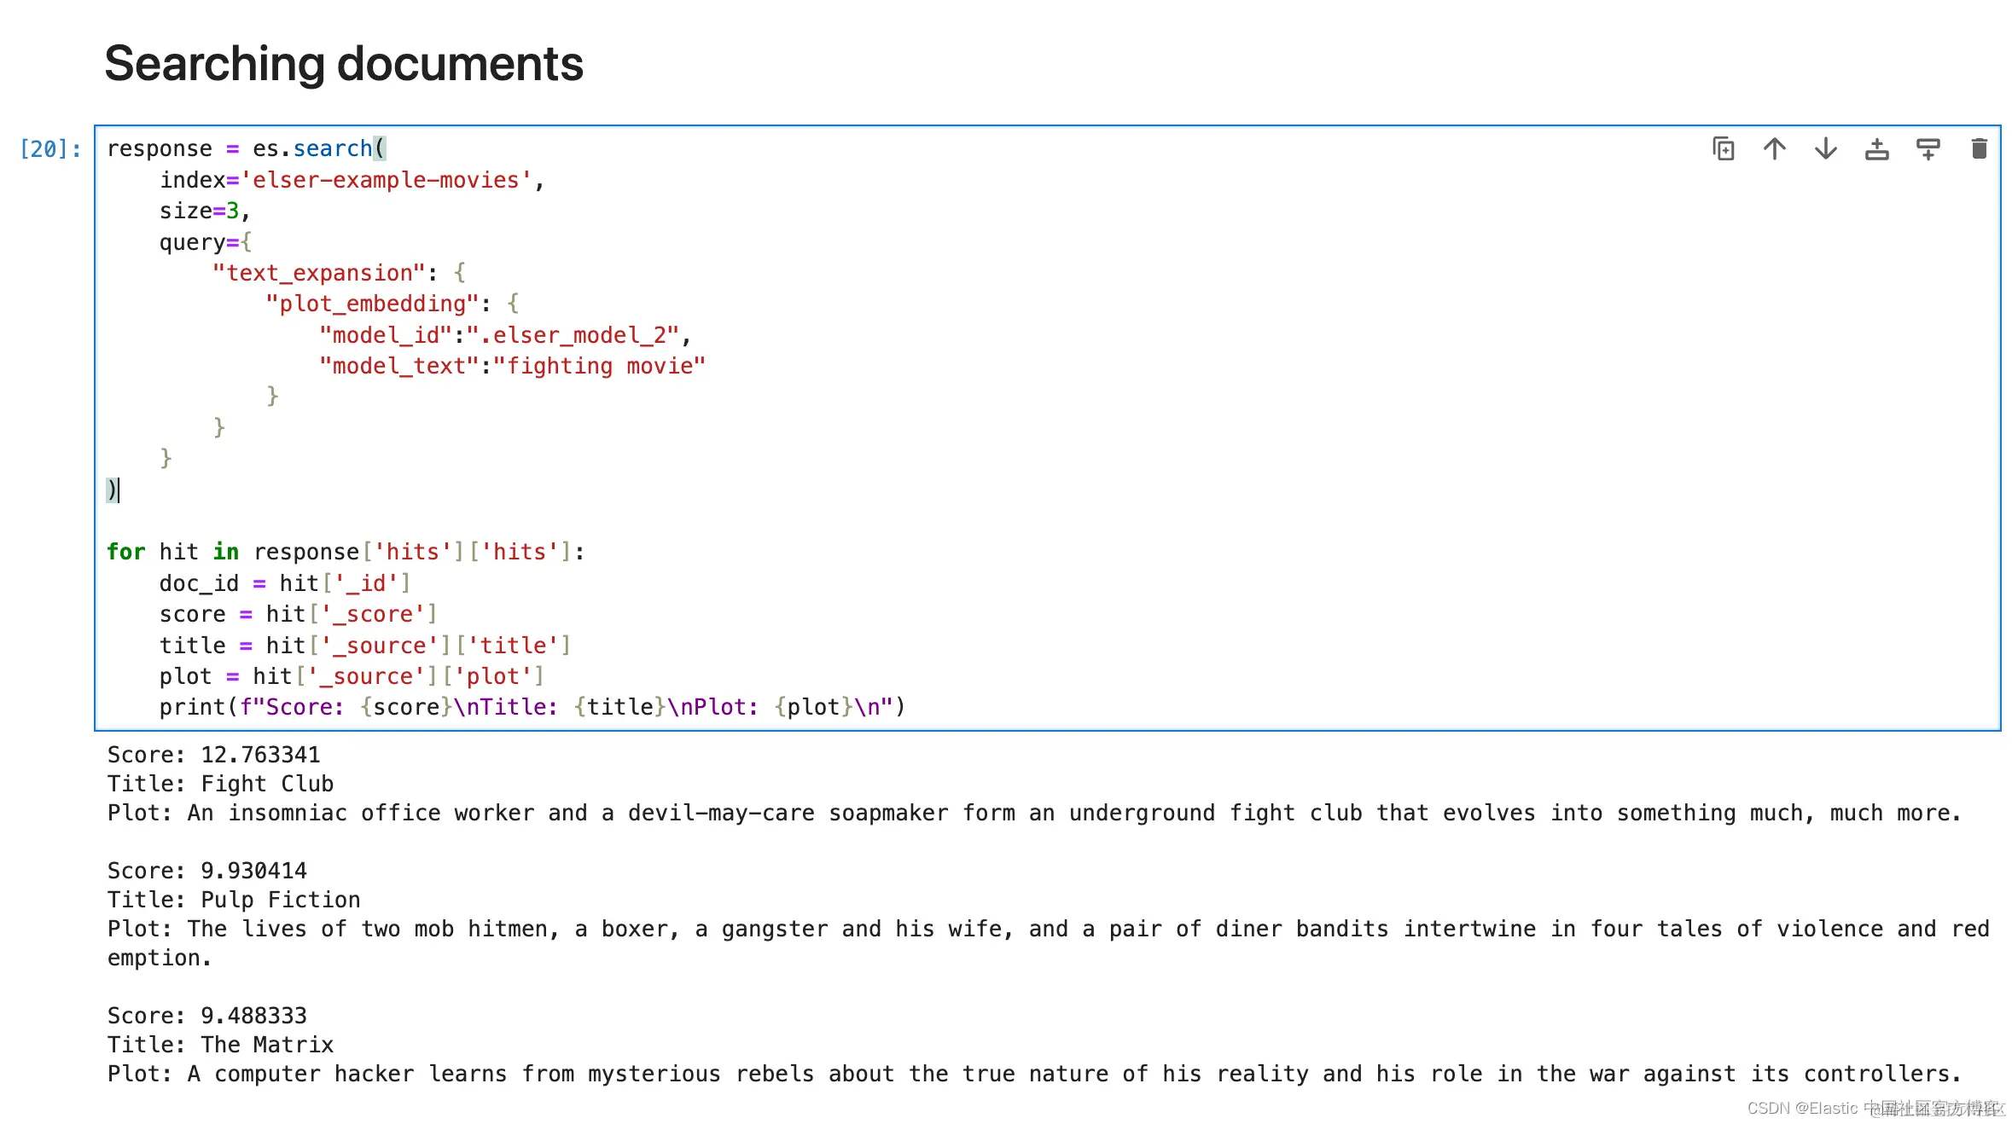Delete this cell with the trash icon

click(1979, 149)
